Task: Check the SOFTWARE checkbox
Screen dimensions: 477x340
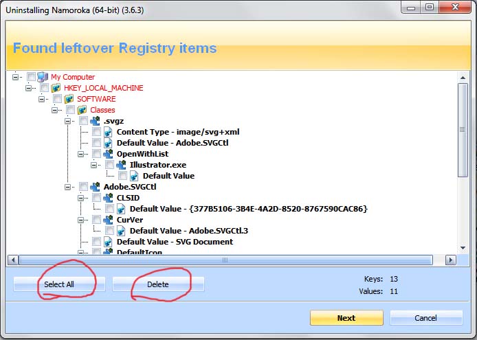Action: click(57, 98)
